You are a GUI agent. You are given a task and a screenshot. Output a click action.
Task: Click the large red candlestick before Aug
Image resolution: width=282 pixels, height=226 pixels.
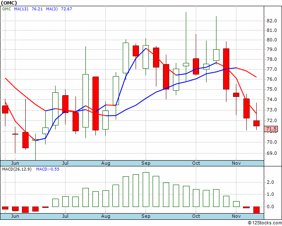click(95, 103)
